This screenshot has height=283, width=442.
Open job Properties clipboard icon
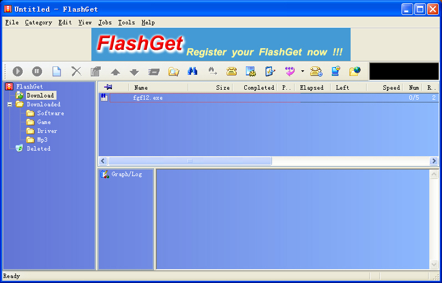coord(96,71)
